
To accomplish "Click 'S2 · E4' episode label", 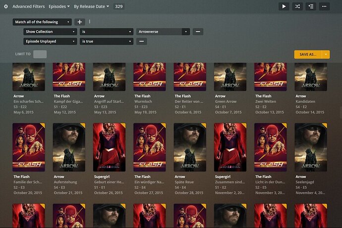I will [x=140, y=187].
